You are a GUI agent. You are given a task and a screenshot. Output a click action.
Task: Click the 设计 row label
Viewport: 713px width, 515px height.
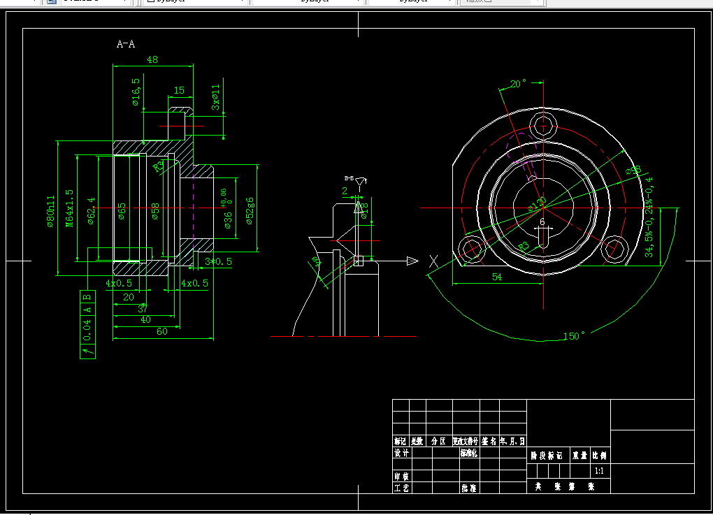[401, 454]
